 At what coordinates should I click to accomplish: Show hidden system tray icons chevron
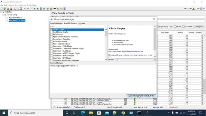[x=169, y=113]
